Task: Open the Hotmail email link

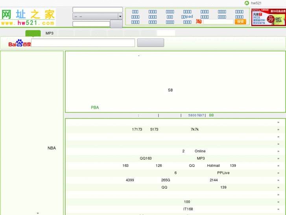Action: click(213, 166)
